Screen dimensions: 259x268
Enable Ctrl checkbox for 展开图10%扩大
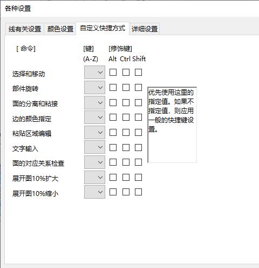pyautogui.click(x=126, y=178)
